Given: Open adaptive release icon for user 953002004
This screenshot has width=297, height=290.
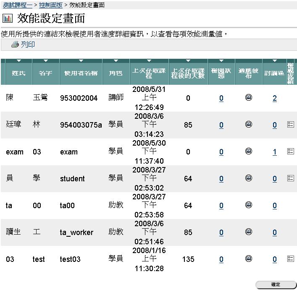Looking at the screenshot, I should pos(248,98).
